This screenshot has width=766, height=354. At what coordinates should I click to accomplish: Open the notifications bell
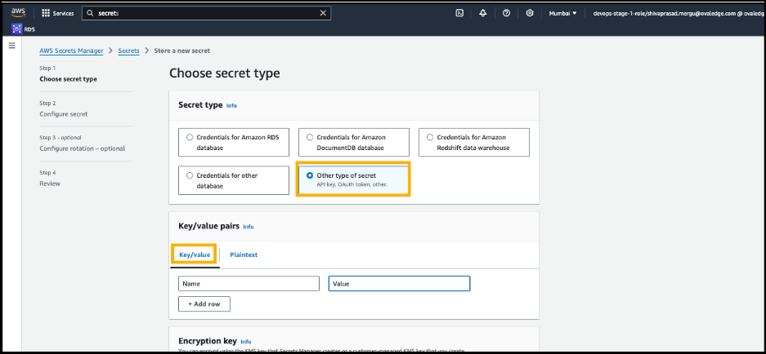483,14
